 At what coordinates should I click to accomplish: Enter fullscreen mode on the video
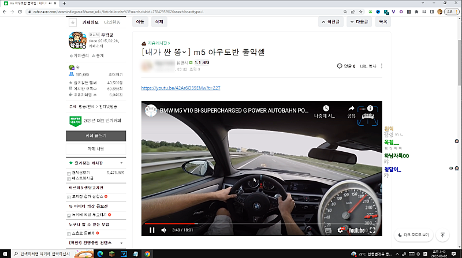pyautogui.click(x=372, y=230)
